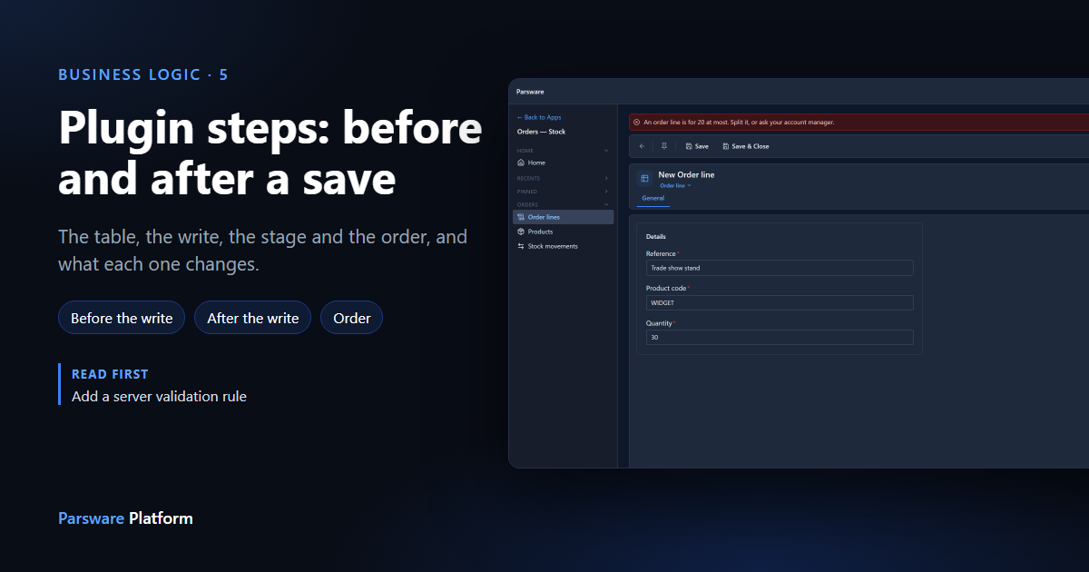Click the back arrow in the form toolbar
1089x572 pixels.
coord(642,146)
